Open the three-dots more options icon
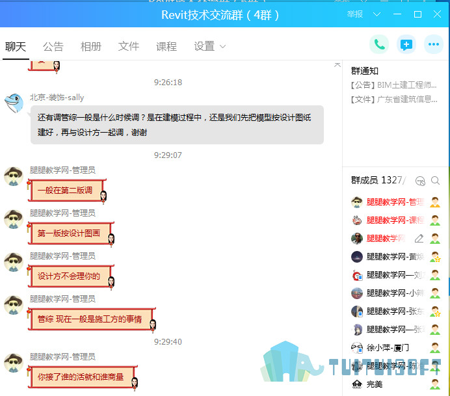The image size is (450, 396). pyautogui.click(x=433, y=44)
